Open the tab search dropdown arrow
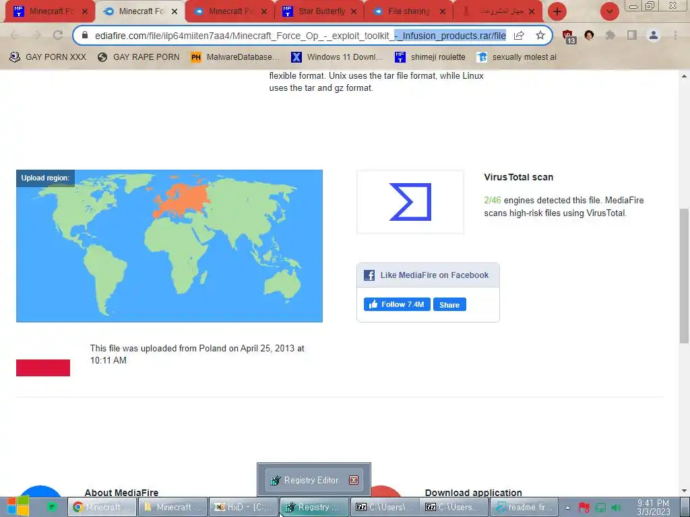This screenshot has height=517, width=690. 609,11
